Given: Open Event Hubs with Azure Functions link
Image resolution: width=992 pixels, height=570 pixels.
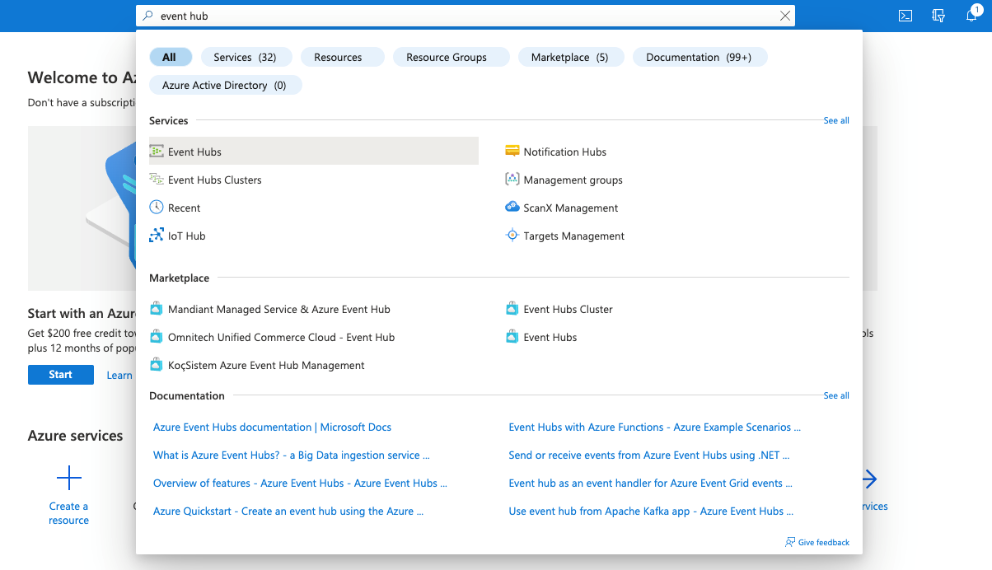Looking at the screenshot, I should click(x=655, y=427).
